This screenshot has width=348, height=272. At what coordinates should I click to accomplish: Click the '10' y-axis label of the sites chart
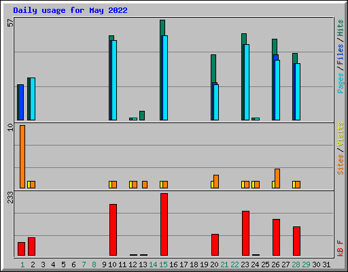(x=10, y=127)
